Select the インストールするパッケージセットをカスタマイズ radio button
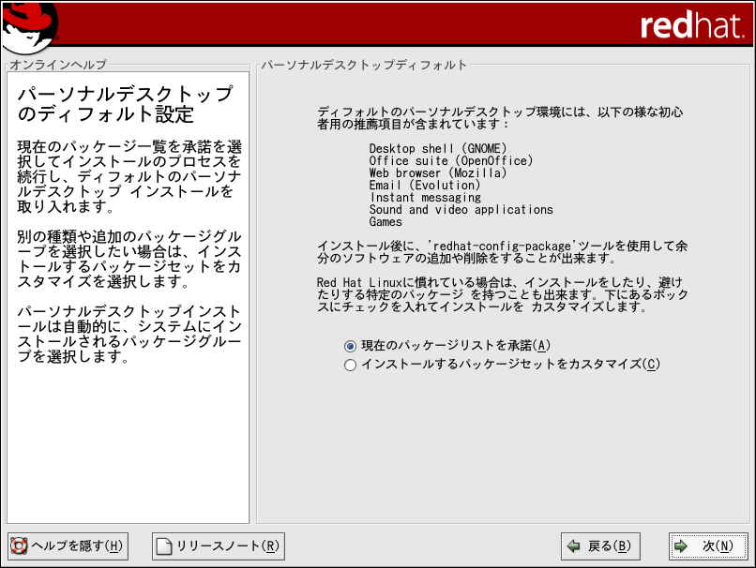 (351, 365)
